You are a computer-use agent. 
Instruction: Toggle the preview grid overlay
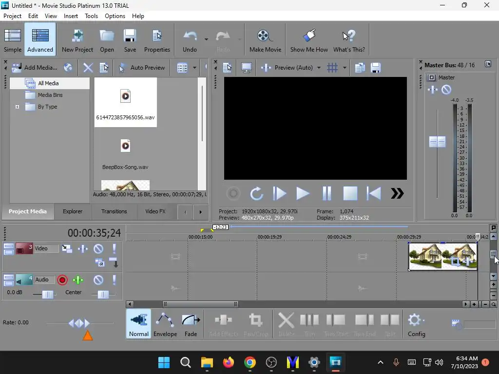pyautogui.click(x=332, y=67)
